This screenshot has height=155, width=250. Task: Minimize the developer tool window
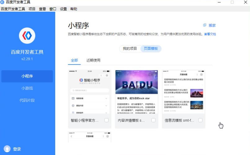click(x=219, y=2)
